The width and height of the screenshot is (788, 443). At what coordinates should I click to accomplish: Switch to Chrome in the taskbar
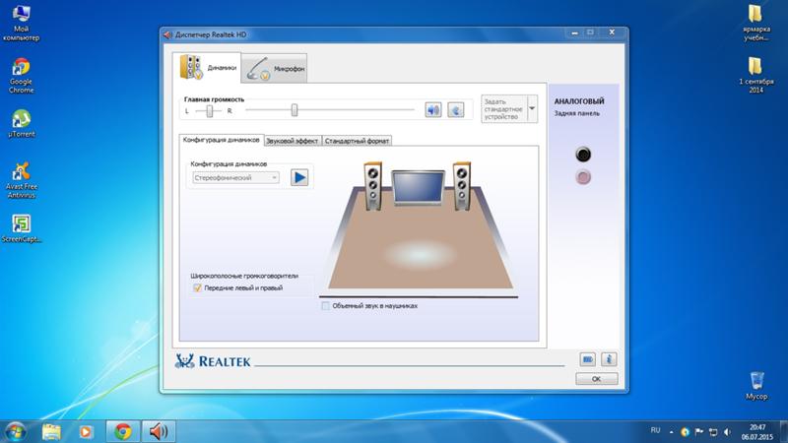point(122,431)
